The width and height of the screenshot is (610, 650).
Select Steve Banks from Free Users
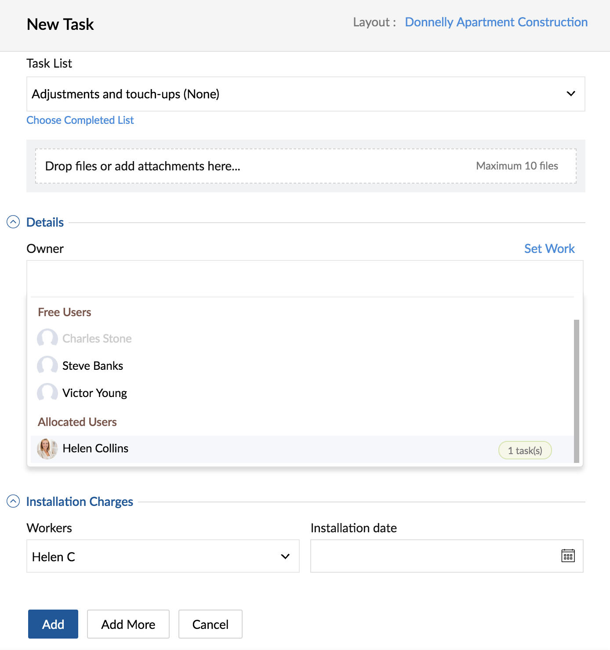(302, 366)
